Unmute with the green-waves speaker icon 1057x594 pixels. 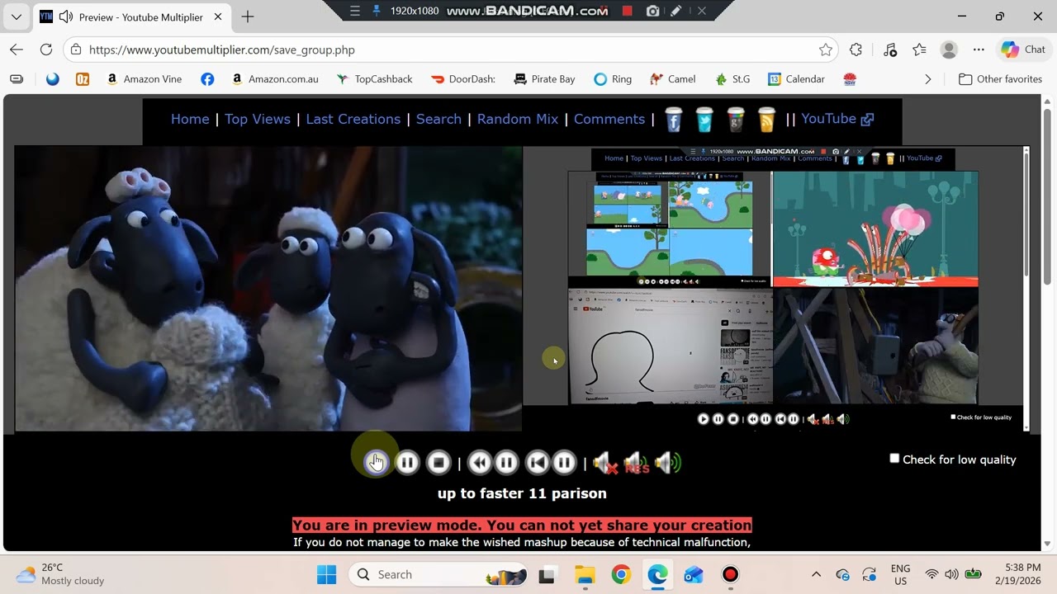pos(667,463)
